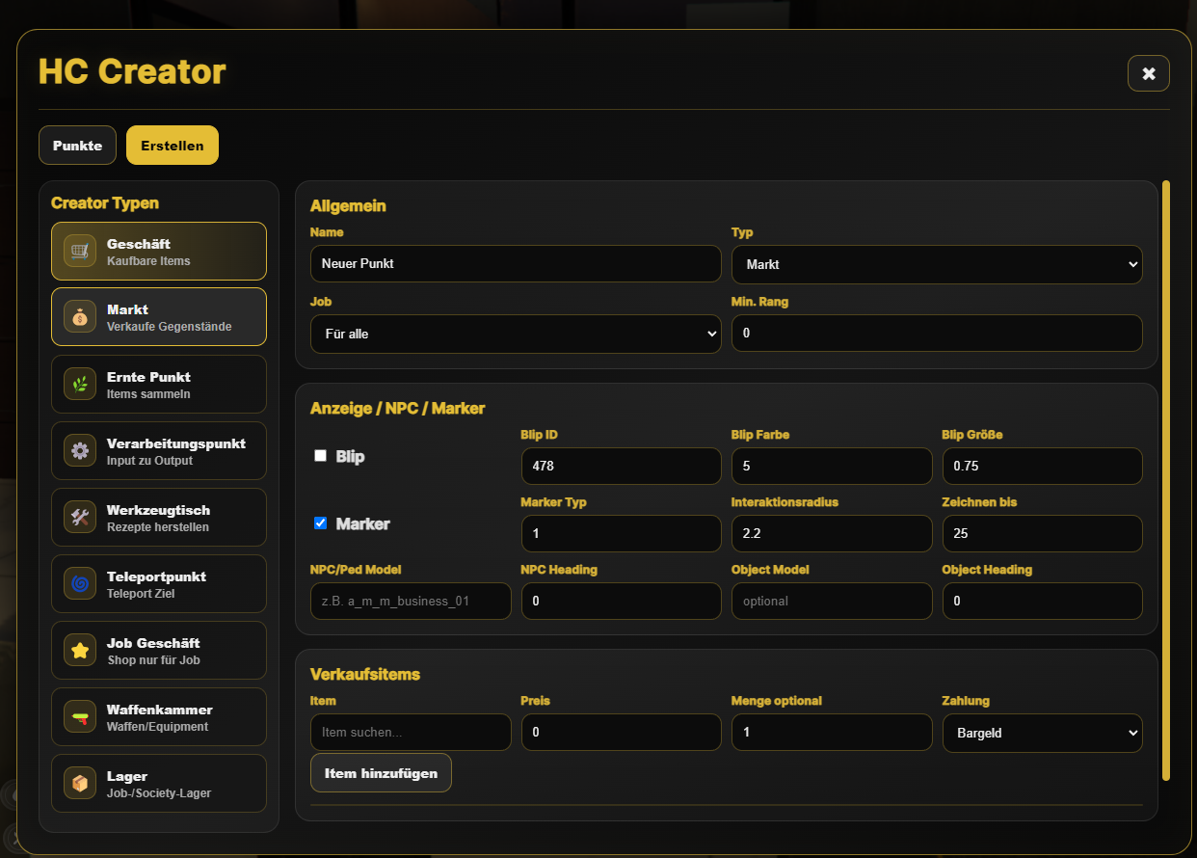Select the Waffen/Equipment subtitle
This screenshot has width=1197, height=858.
pyautogui.click(x=157, y=727)
